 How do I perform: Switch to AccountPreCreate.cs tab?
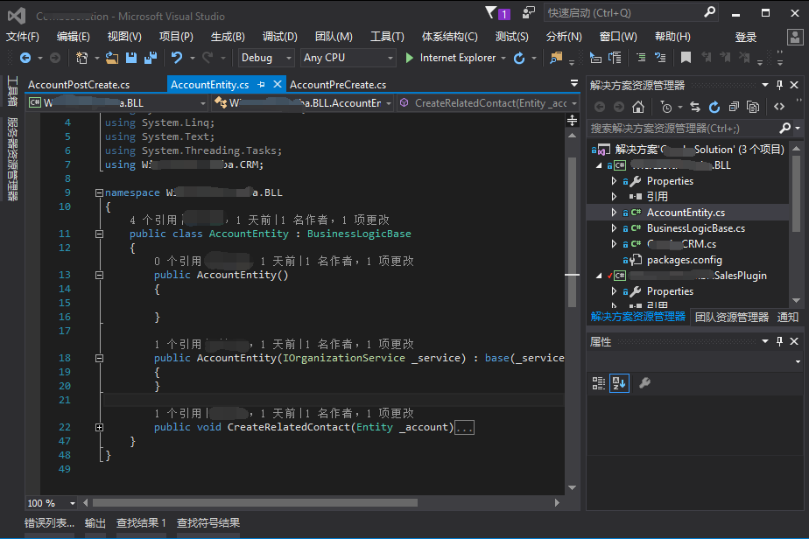point(338,85)
